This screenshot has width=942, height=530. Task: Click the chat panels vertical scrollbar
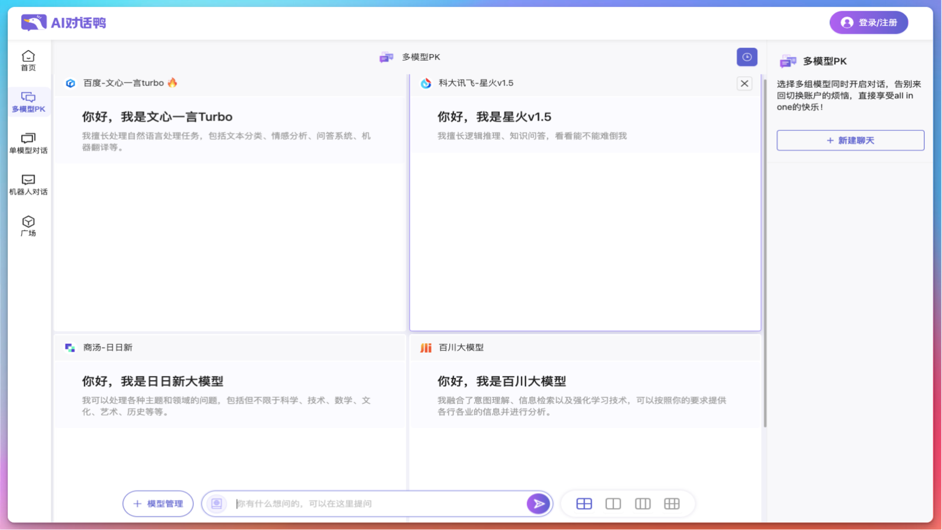click(x=765, y=253)
